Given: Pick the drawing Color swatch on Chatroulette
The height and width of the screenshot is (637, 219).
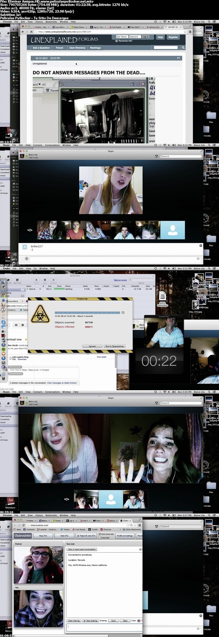Looking at the screenshot, I should tap(139, 621).
